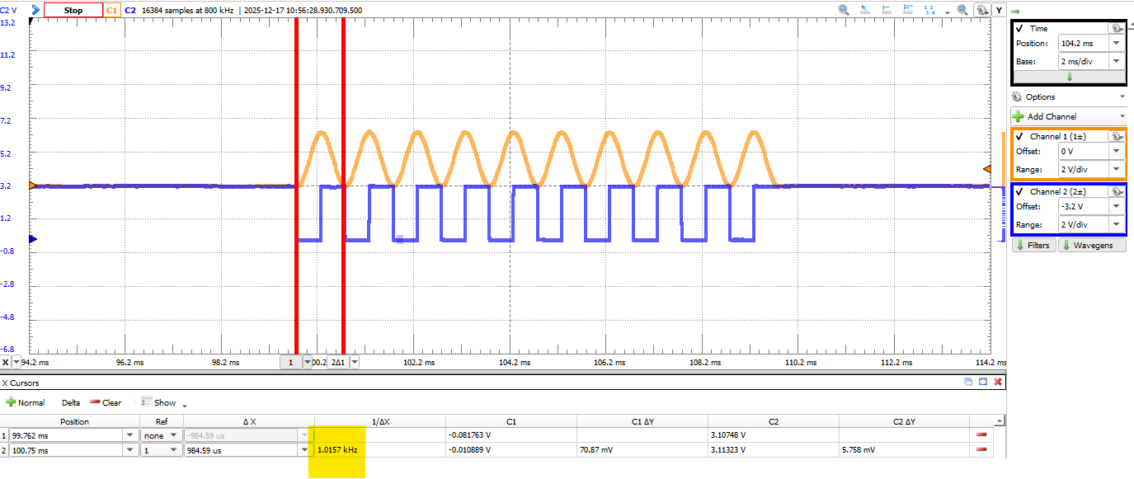The height and width of the screenshot is (479, 1134).
Task: Click the Y cursors button
Action: pos(999,10)
